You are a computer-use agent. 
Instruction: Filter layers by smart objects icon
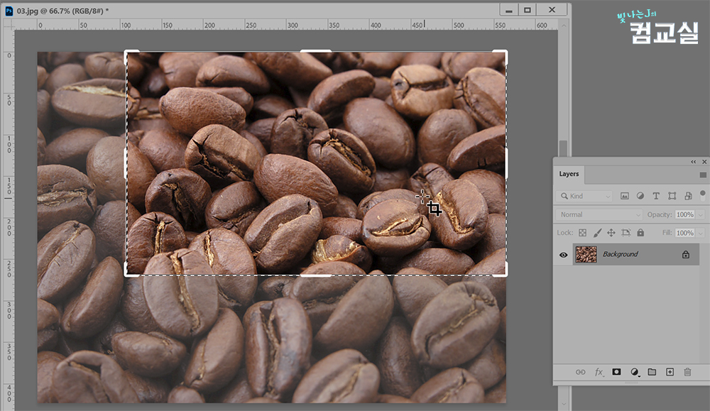(x=688, y=196)
